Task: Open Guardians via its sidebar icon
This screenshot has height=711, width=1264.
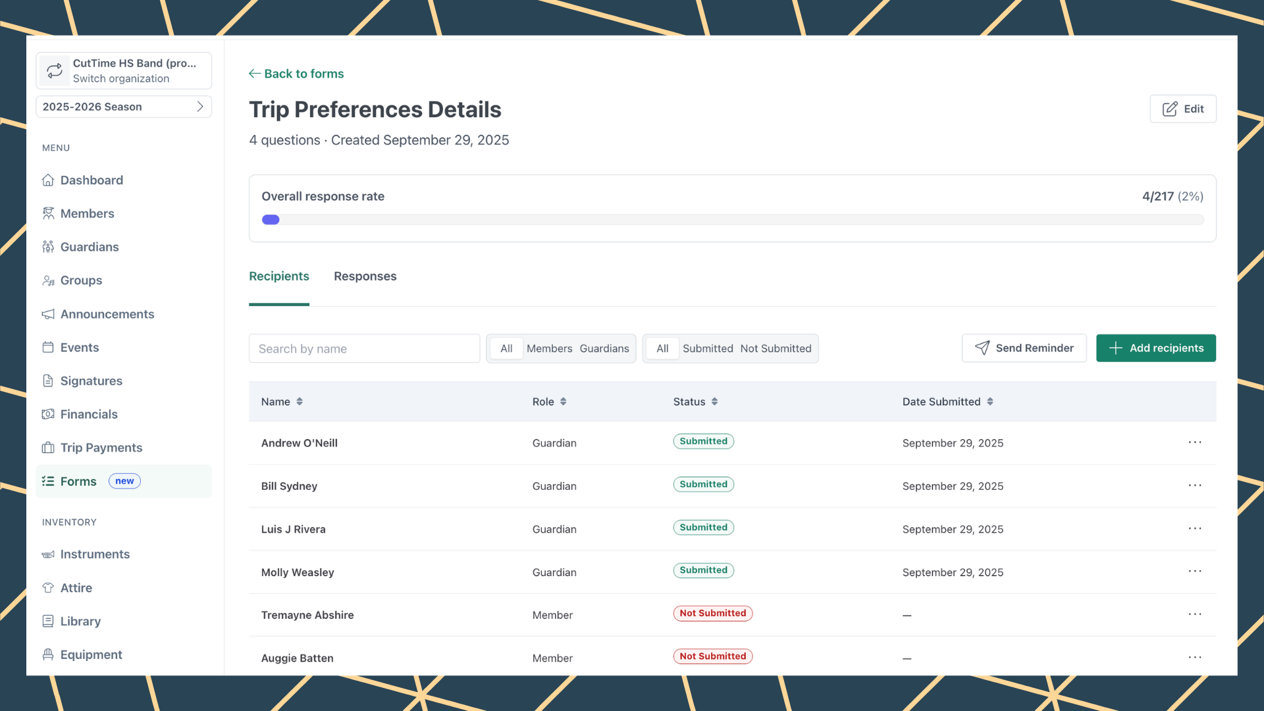Action: point(48,247)
